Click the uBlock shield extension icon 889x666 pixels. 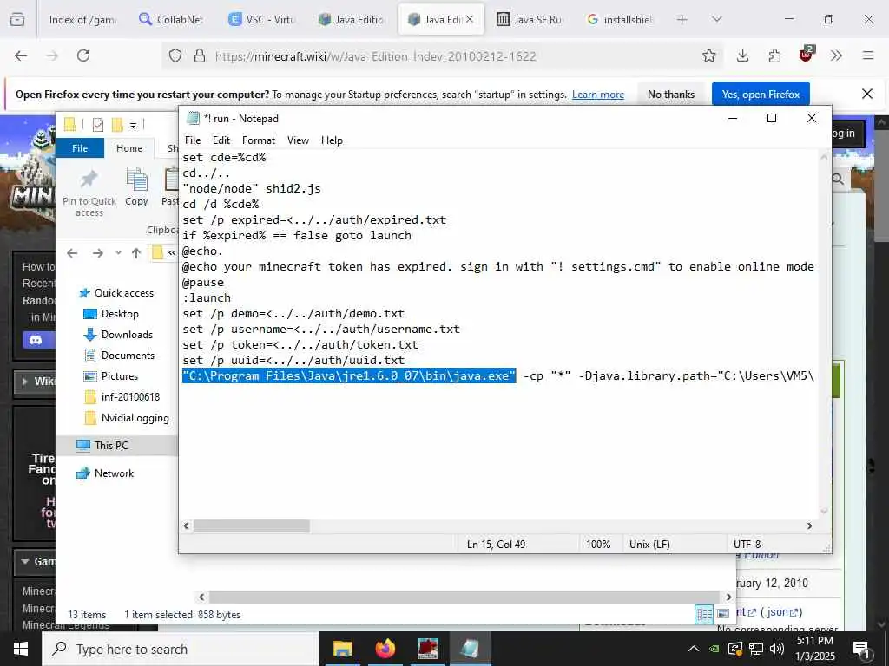807,55
